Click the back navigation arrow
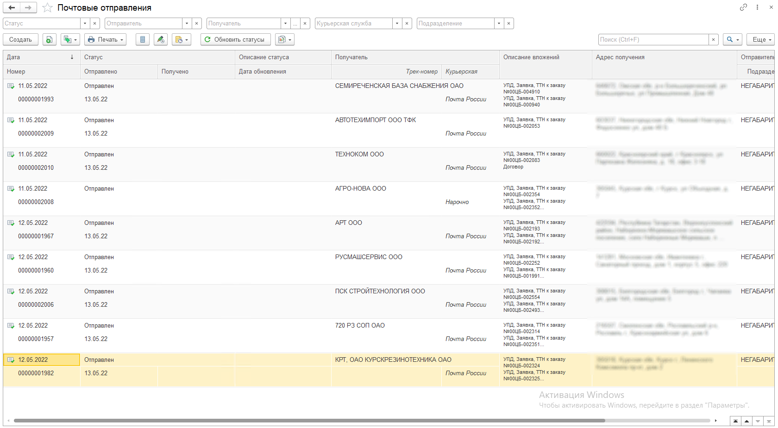 12,8
